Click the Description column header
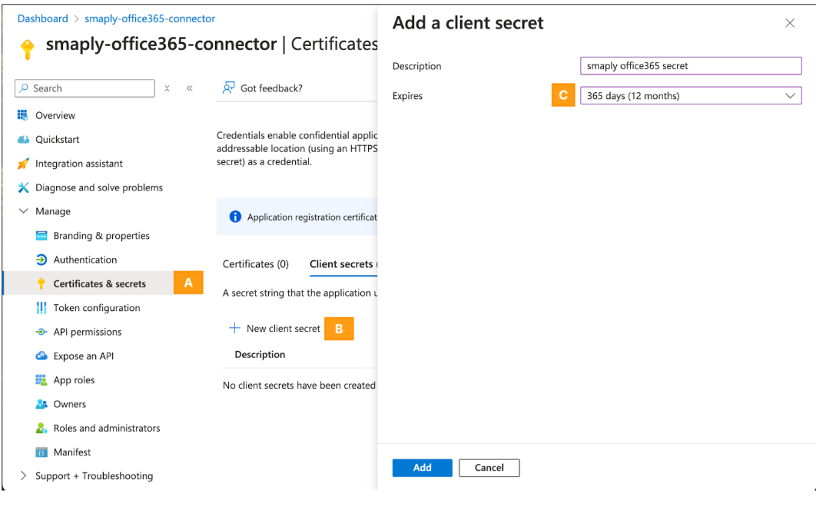 click(260, 355)
